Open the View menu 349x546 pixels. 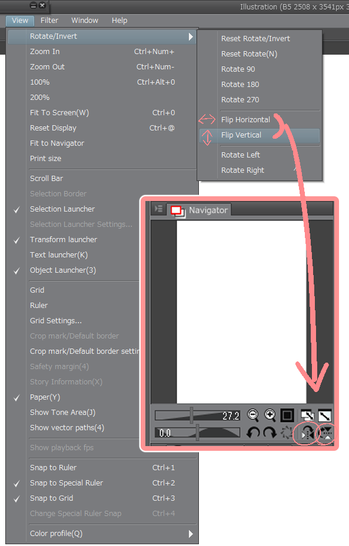pyautogui.click(x=20, y=21)
